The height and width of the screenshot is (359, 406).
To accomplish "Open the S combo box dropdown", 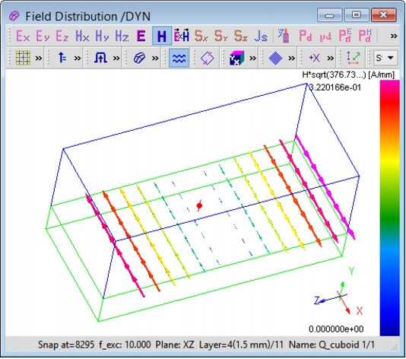I will point(385,58).
